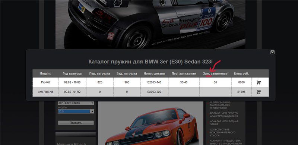Click the Показать button

tap(76, 123)
